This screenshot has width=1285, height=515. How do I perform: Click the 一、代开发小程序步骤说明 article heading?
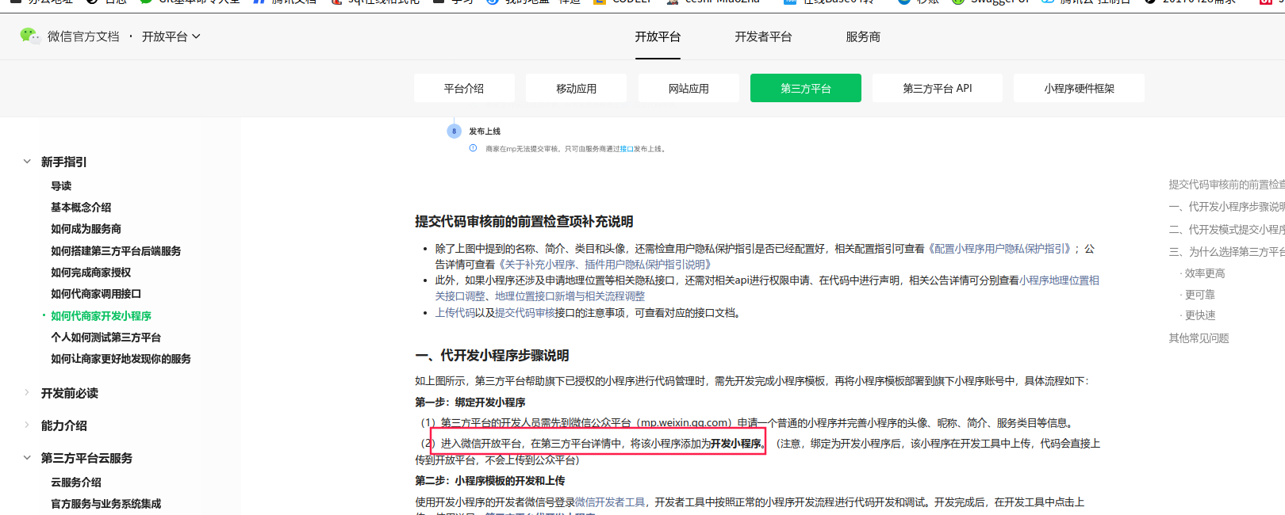pos(492,356)
